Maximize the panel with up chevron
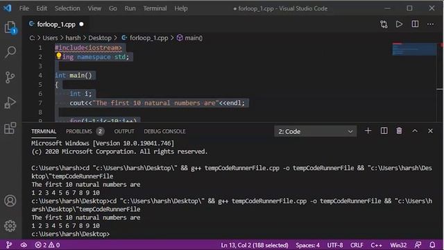The width and height of the screenshot is (444, 250). pyautogui.click(x=415, y=131)
